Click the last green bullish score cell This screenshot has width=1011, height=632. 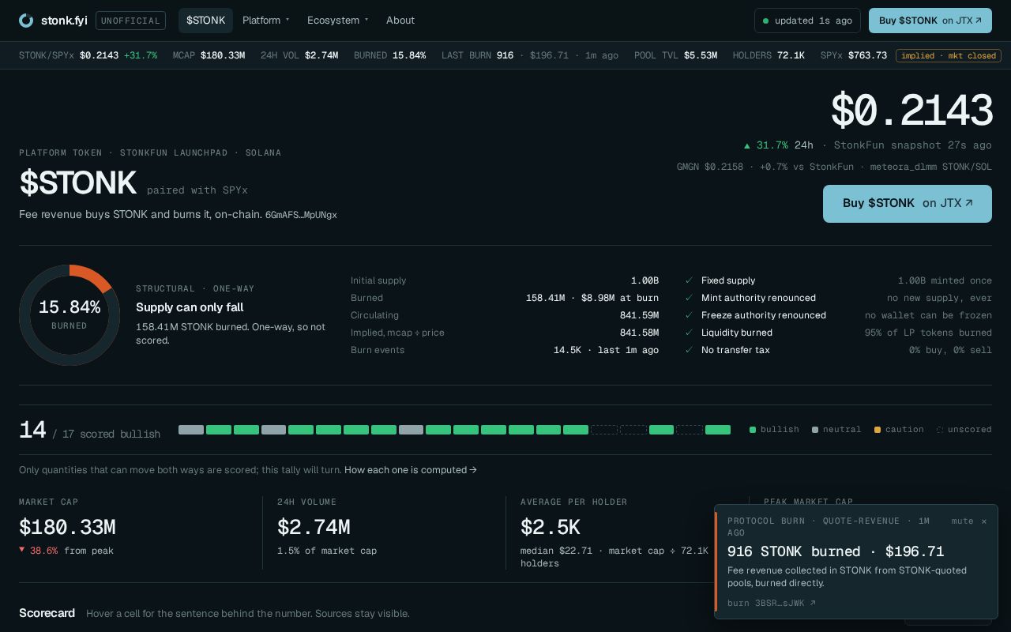[x=718, y=430]
